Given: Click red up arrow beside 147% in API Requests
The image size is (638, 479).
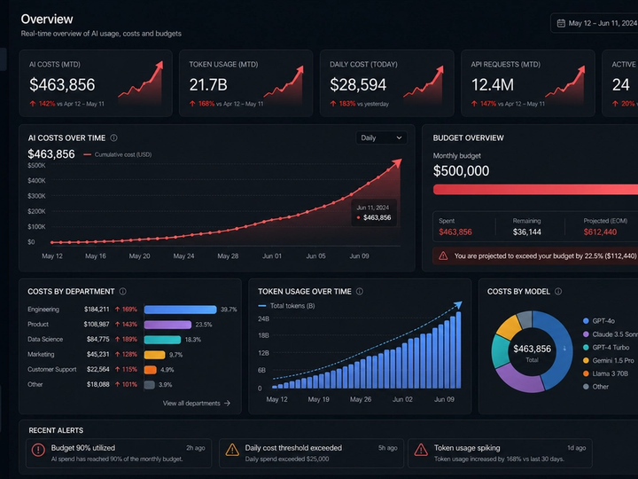Looking at the screenshot, I should point(474,104).
